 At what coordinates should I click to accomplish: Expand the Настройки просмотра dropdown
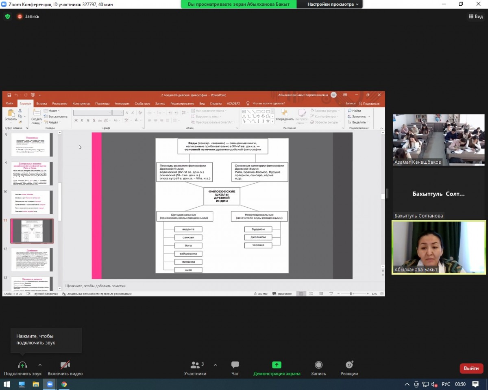tap(333, 4)
